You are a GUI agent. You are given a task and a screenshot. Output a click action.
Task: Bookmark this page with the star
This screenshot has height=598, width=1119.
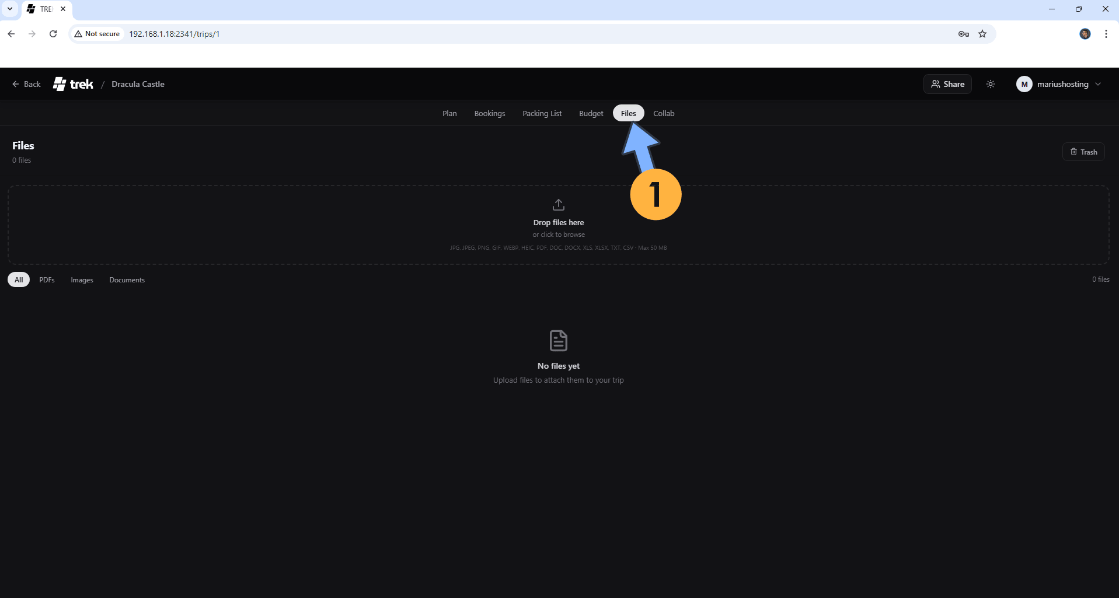tap(983, 34)
